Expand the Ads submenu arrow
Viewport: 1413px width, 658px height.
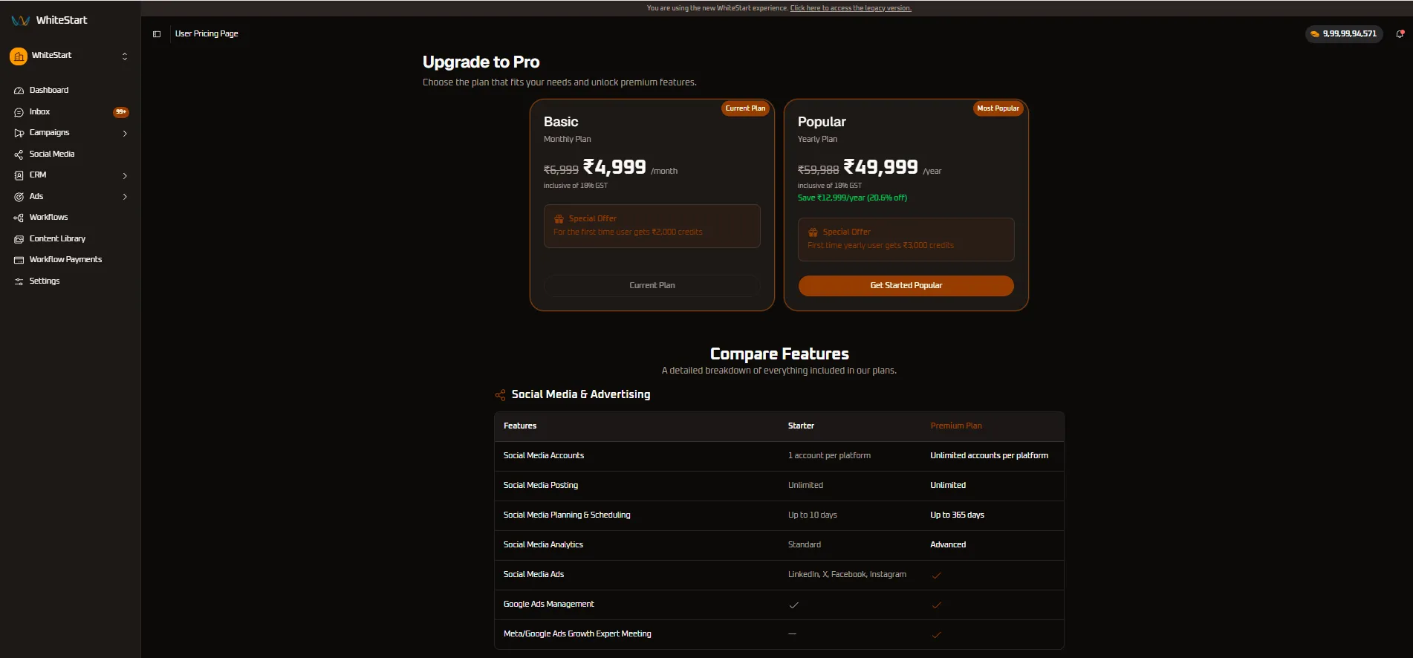pyautogui.click(x=125, y=197)
